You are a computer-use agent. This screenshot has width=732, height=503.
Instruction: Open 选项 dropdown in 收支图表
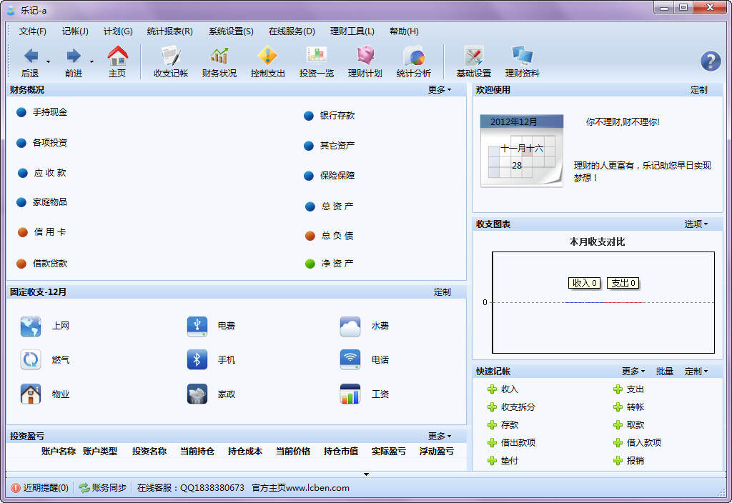tap(696, 224)
